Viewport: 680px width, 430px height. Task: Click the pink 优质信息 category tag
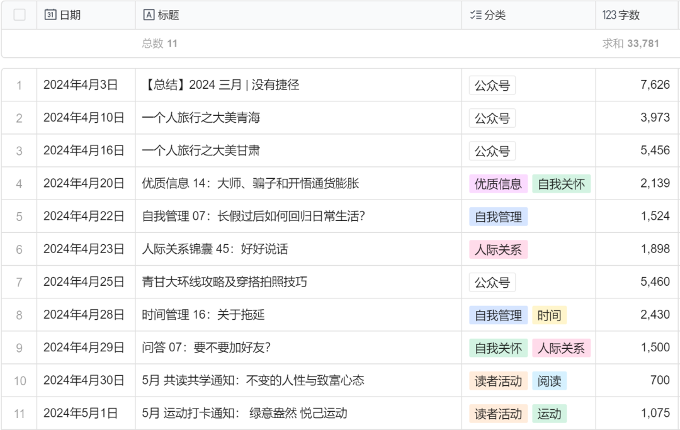(x=498, y=184)
